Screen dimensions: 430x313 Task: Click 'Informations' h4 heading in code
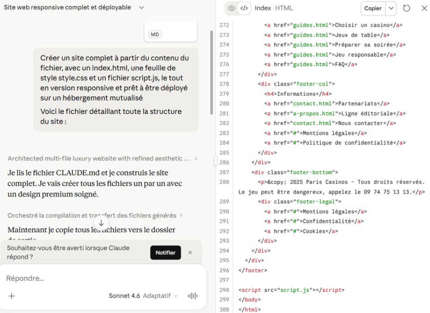296,94
